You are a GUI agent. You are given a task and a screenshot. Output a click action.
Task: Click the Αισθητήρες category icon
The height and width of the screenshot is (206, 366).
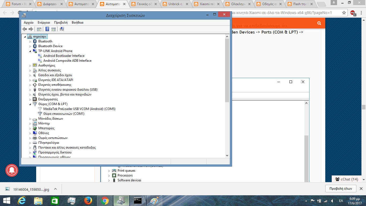point(35,65)
